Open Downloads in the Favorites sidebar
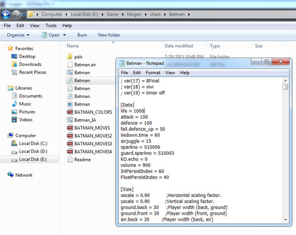The width and height of the screenshot is (296, 235). pyautogui.click(x=30, y=64)
